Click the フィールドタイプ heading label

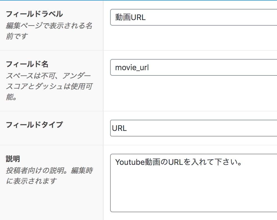click(x=34, y=124)
